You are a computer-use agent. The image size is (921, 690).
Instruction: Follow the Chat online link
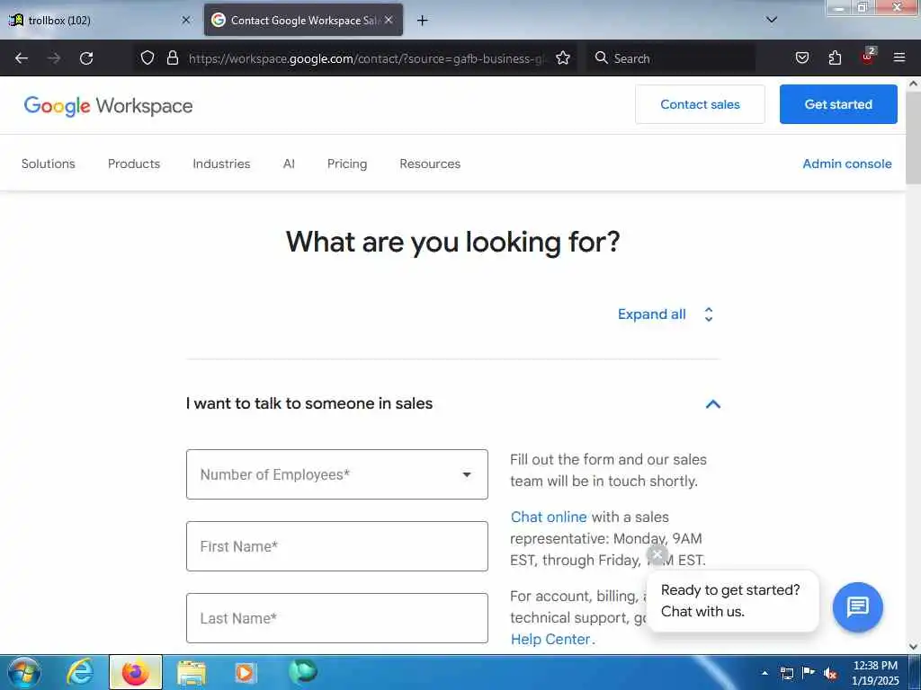pyautogui.click(x=549, y=517)
